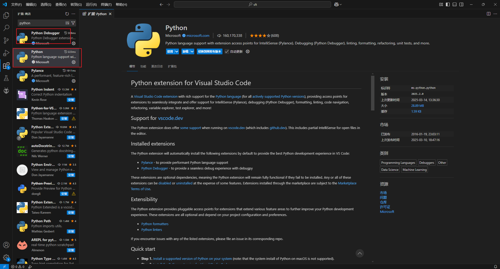Screen dimensions: 500x269
Task: Open the Manage gear in activity bar
Action: pyautogui.click(x=6, y=258)
